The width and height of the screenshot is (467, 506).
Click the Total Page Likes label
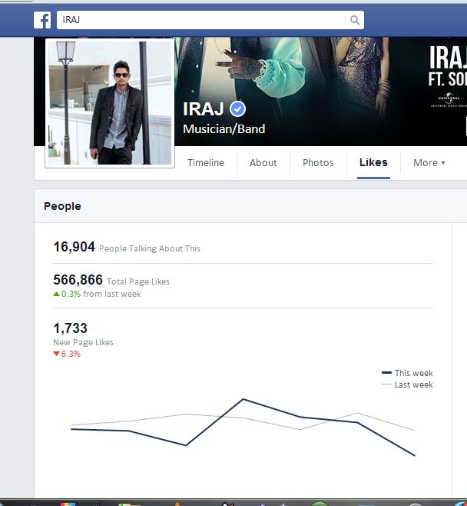(138, 281)
